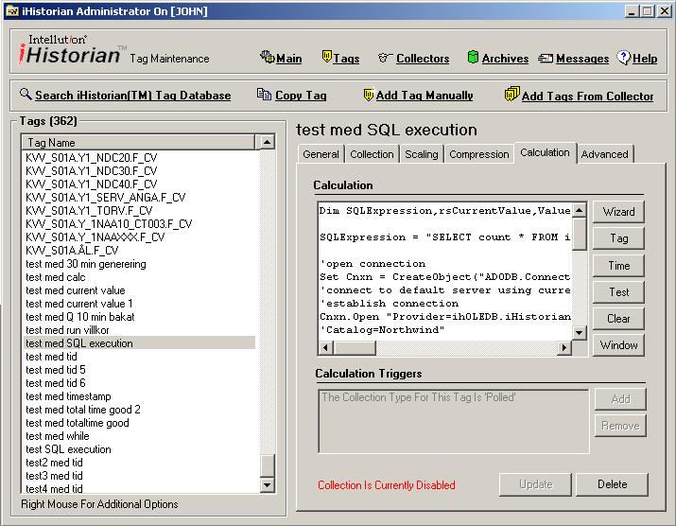Click the tag list scroll down arrow
Viewport: 676px width, 526px height.
pos(268,485)
